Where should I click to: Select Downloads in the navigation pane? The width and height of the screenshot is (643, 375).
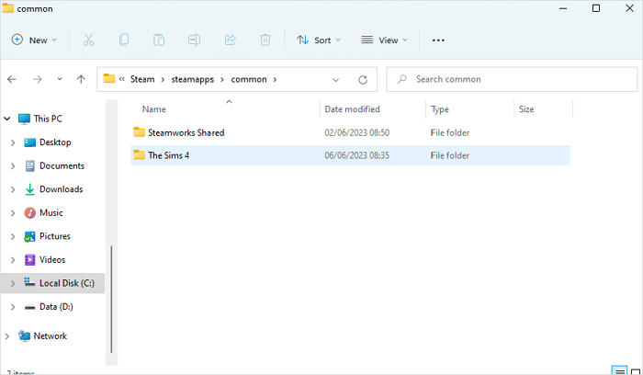click(61, 189)
